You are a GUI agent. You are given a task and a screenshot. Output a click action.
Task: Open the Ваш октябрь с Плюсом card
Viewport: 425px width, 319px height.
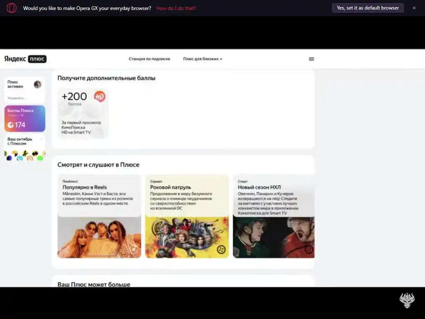pos(24,148)
